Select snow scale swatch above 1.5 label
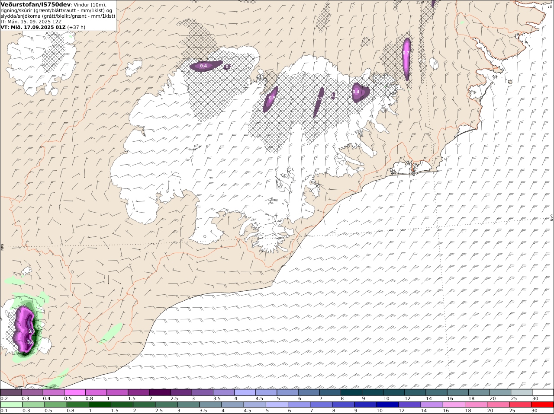This screenshot has height=414, width=554. coord(138,392)
